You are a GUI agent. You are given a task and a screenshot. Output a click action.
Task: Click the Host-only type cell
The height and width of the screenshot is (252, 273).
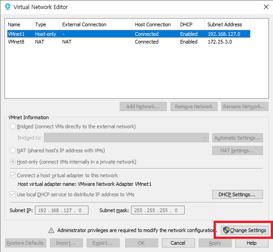pyautogui.click(x=45, y=34)
